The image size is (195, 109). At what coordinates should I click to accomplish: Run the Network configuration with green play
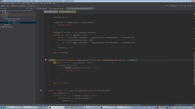point(180,6)
